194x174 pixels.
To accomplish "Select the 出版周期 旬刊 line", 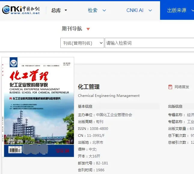I will pos(91,122).
